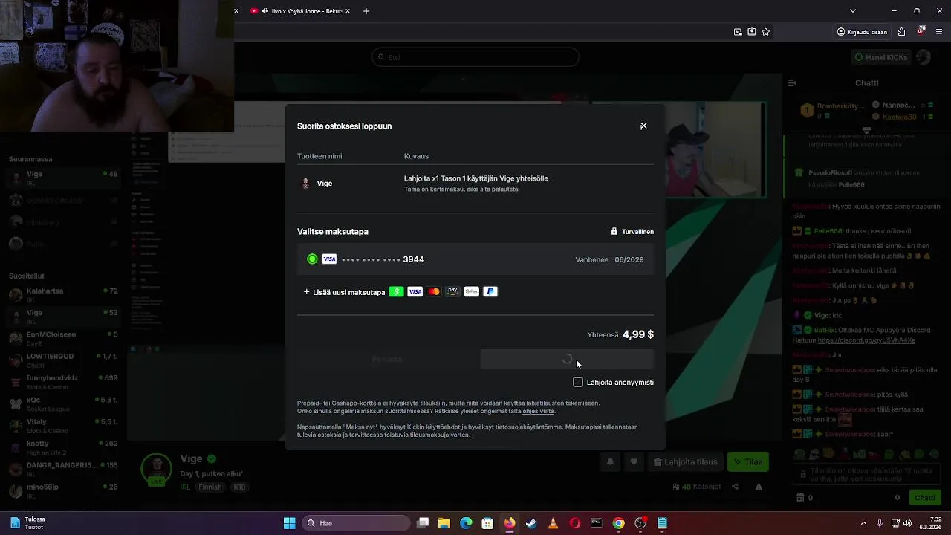This screenshot has height=535, width=951.
Task: Open the ohjesivulta help link
Action: coord(539,411)
